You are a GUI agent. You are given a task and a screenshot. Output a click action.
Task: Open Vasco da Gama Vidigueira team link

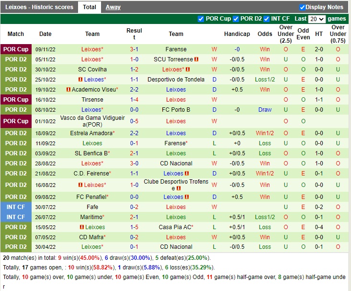[x=92, y=121]
